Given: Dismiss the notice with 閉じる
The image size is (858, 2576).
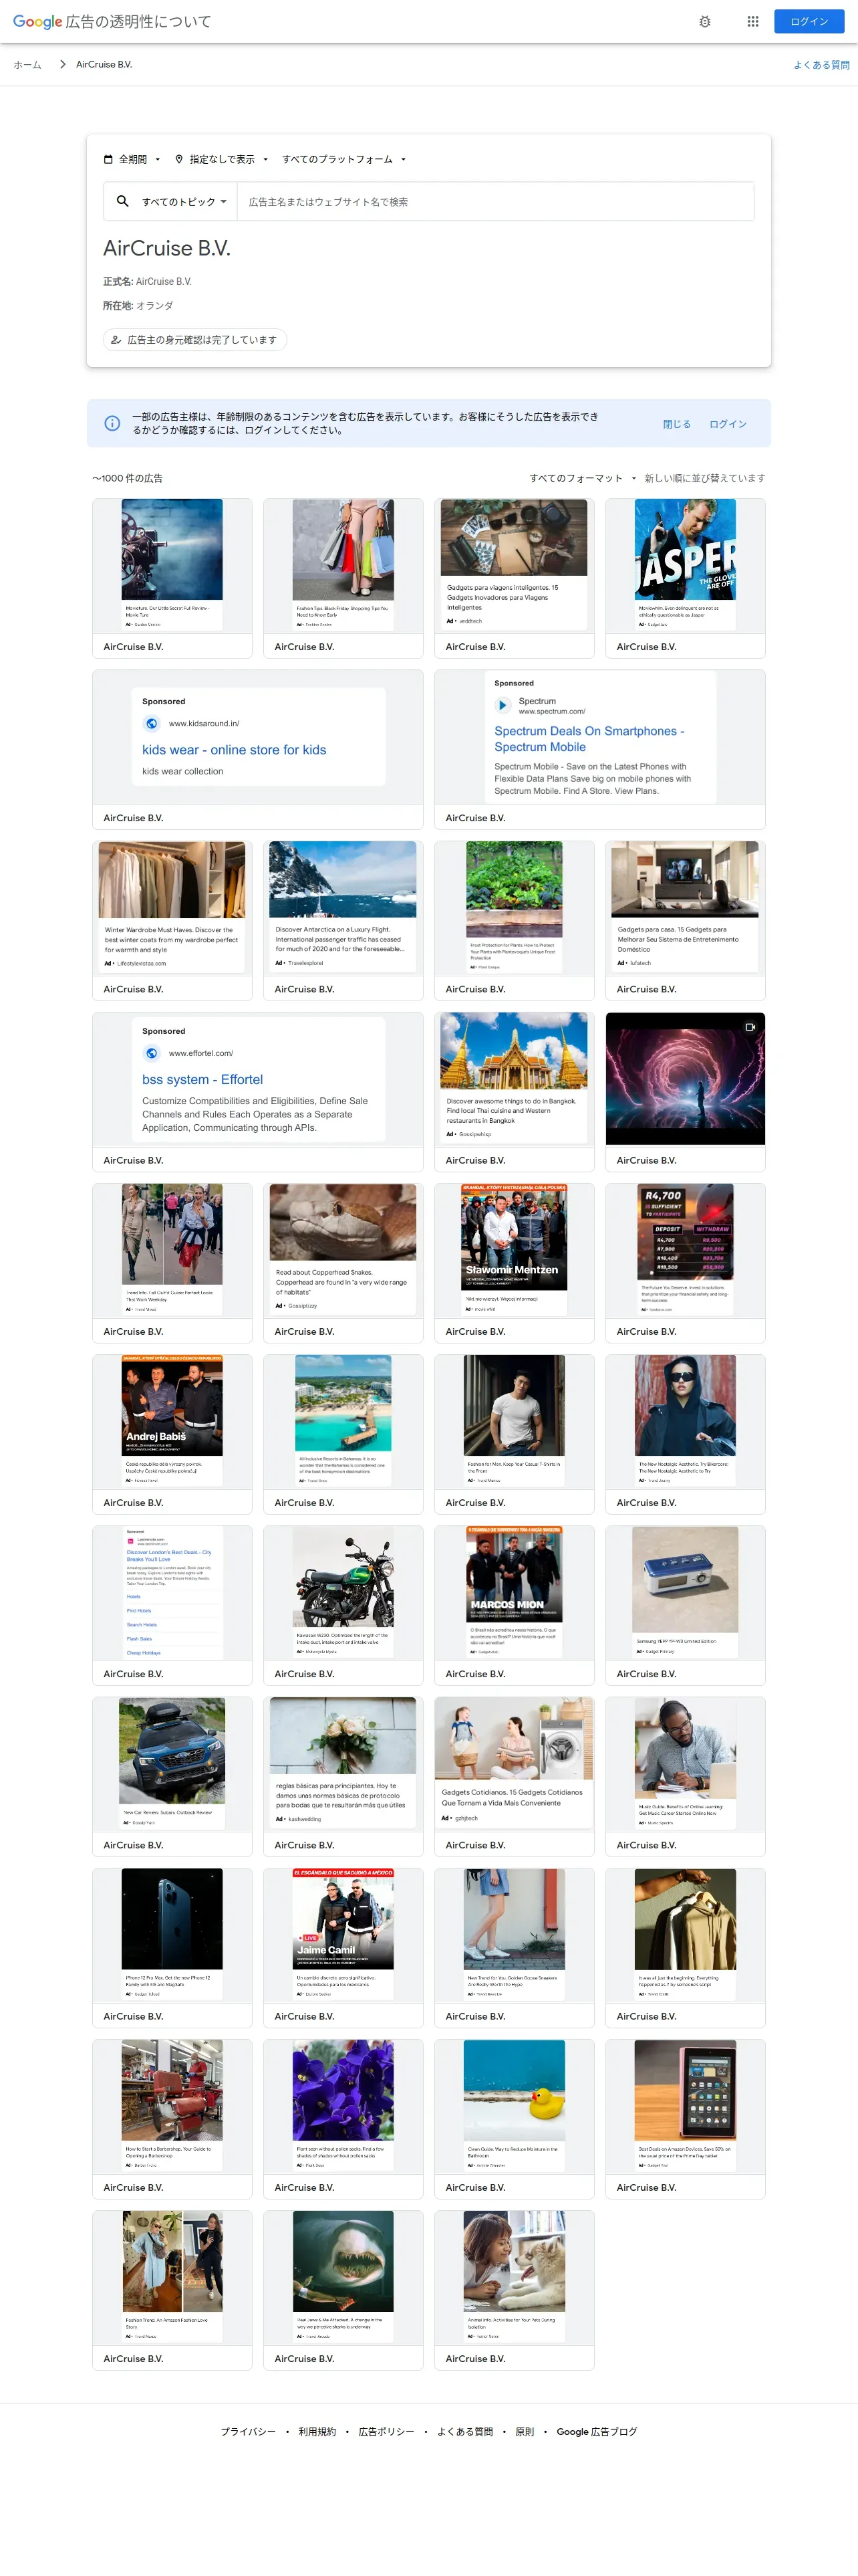Looking at the screenshot, I should pos(676,424).
